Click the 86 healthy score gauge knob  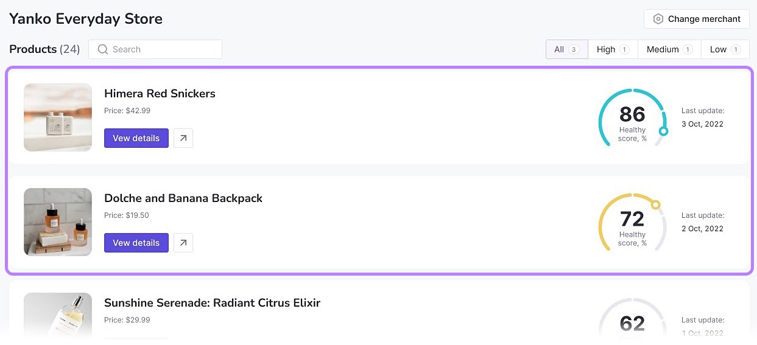(664, 131)
